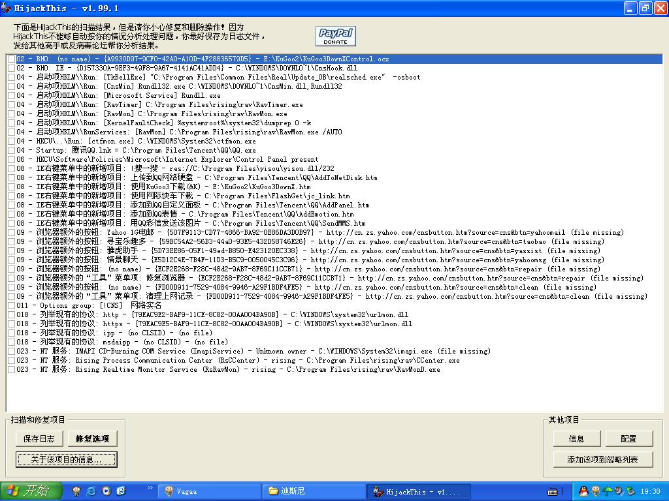
Task: Click the volume tray icon
Action: tap(619, 492)
